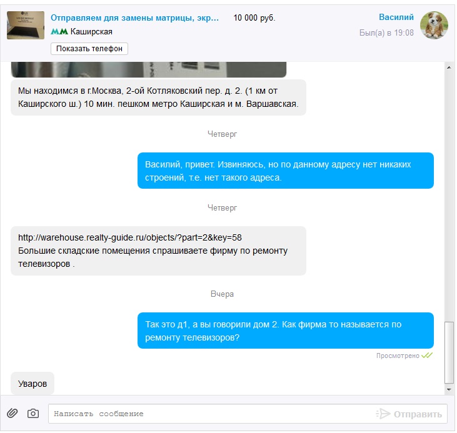Viewport: 457px width, 433px height.
Task: Send the message with Отправить
Action: pos(418,414)
